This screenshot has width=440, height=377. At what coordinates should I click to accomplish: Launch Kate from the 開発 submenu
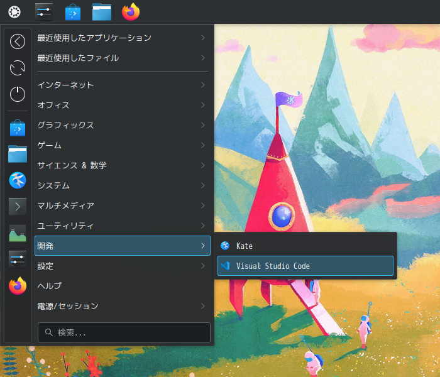[x=305, y=246]
